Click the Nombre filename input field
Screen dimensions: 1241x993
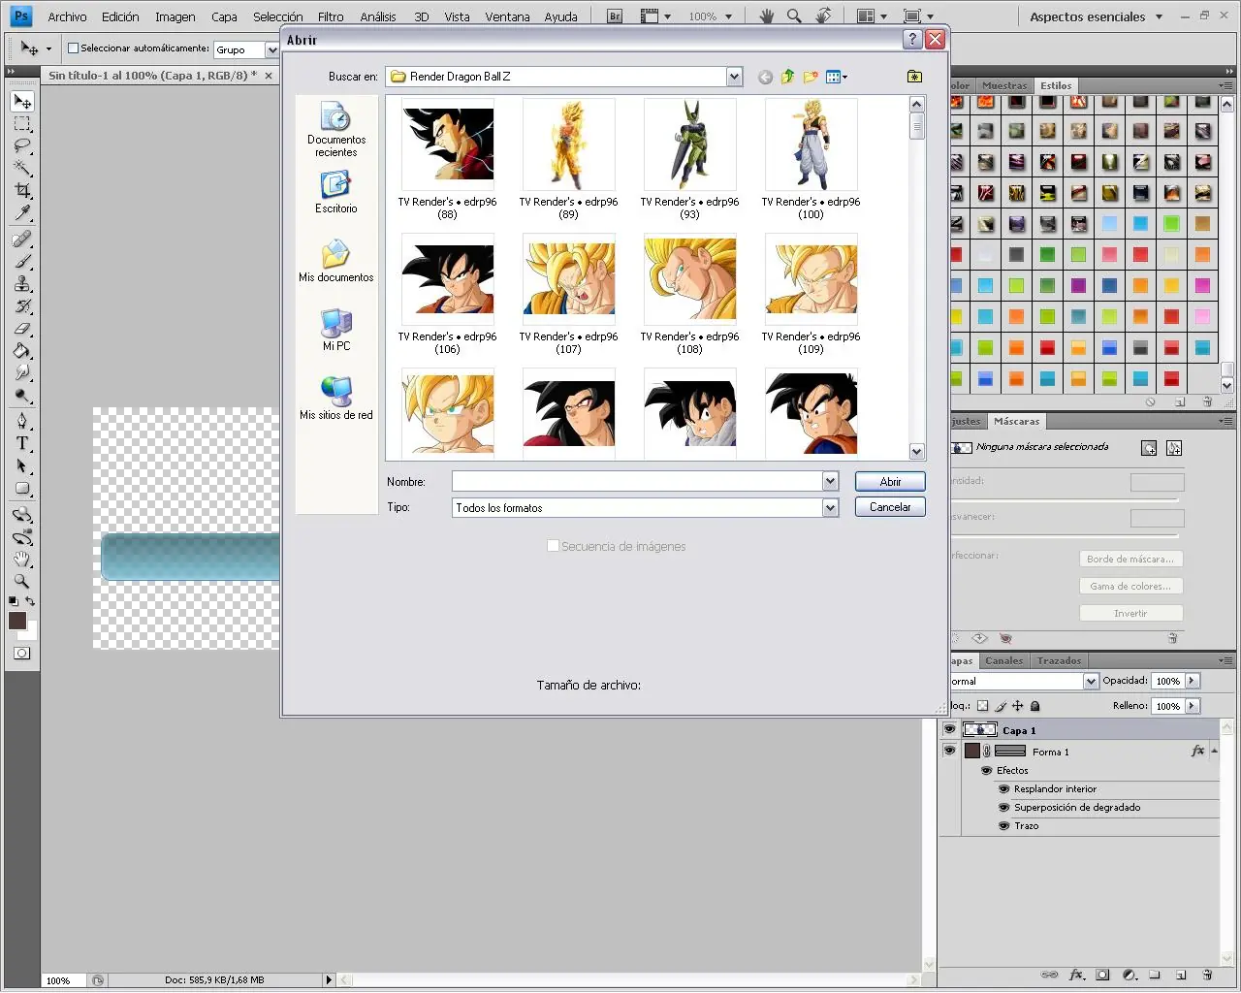pyautogui.click(x=637, y=482)
